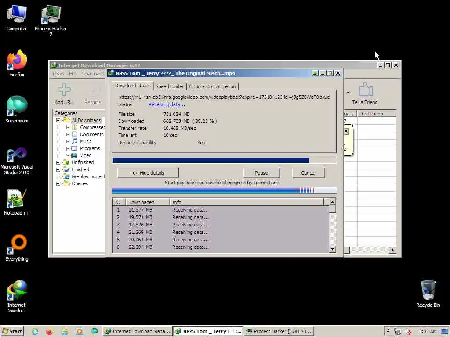Screen dimensions: 450x337
Task: Select connection row with 20.461 MB
Action: pos(221,240)
